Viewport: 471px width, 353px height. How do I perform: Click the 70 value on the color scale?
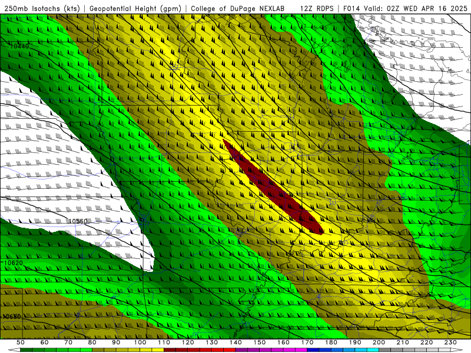(x=68, y=342)
